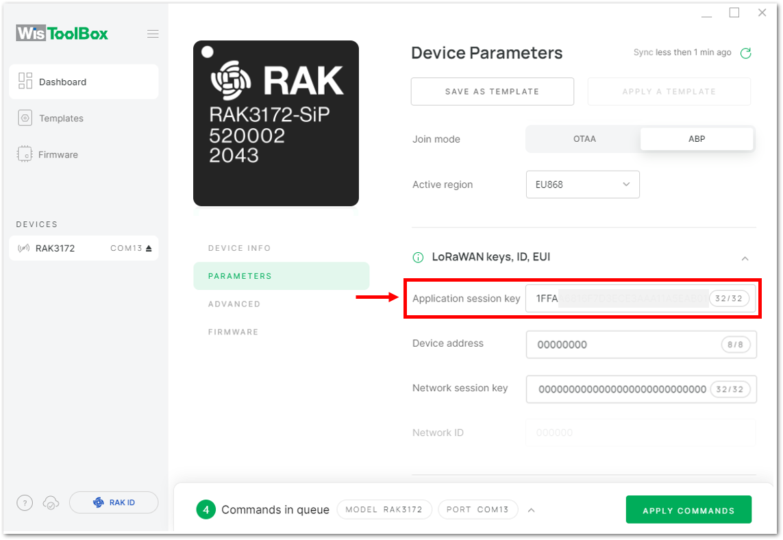Switch to the Advanced tab
The height and width of the screenshot is (540, 783).
(x=234, y=304)
